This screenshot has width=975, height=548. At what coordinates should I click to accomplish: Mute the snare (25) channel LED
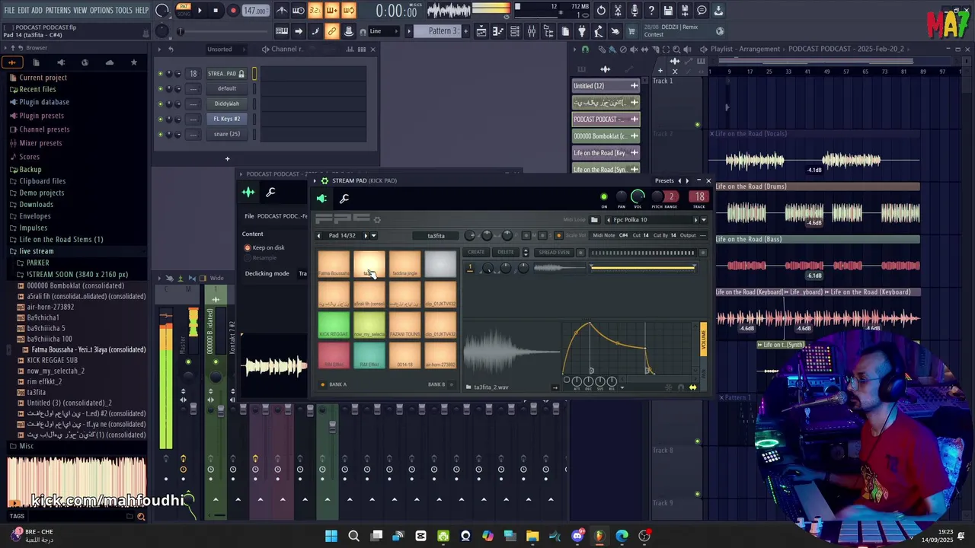160,134
